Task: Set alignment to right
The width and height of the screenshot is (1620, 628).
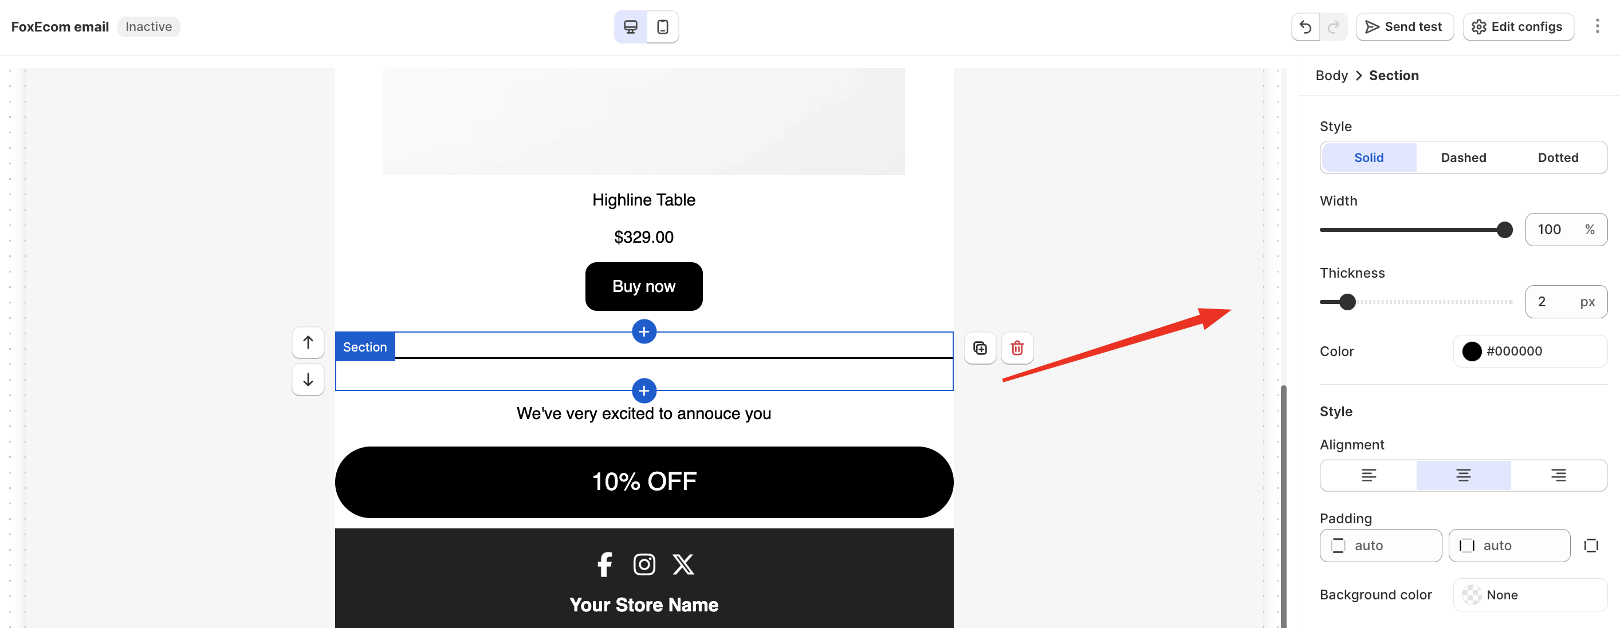Action: 1558,475
